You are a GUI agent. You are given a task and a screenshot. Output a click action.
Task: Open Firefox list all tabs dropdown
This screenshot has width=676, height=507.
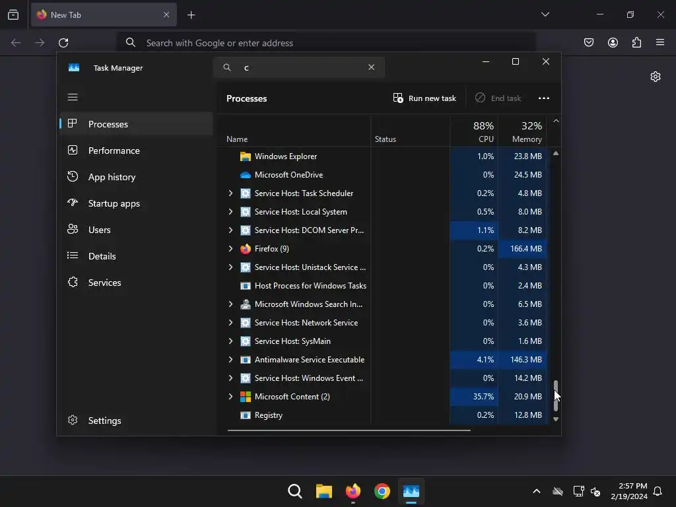coord(545,15)
